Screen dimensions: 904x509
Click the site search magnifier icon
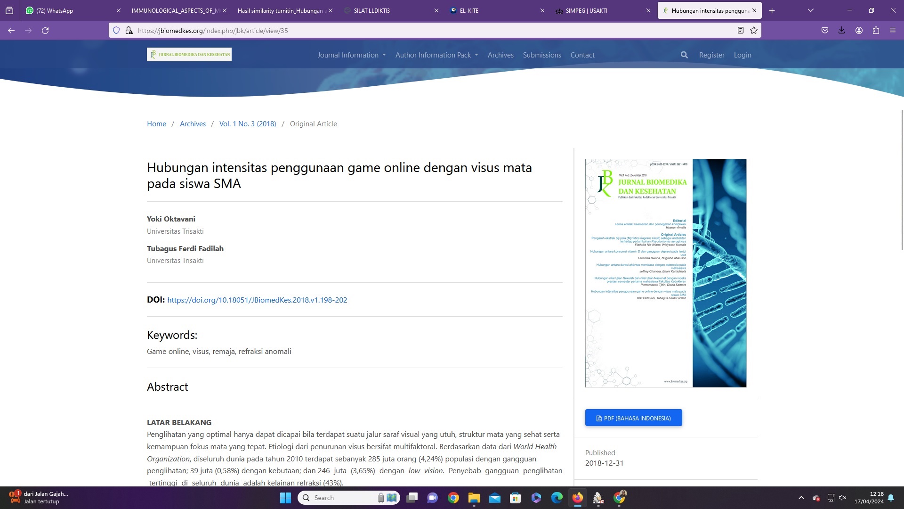(684, 55)
